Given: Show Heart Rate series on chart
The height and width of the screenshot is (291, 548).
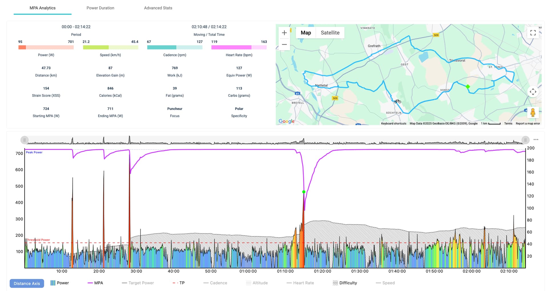Looking at the screenshot, I should [x=300, y=283].
